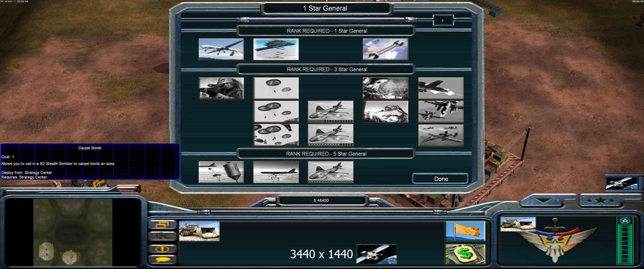Select the jet power in the 5 Star row

point(331,172)
